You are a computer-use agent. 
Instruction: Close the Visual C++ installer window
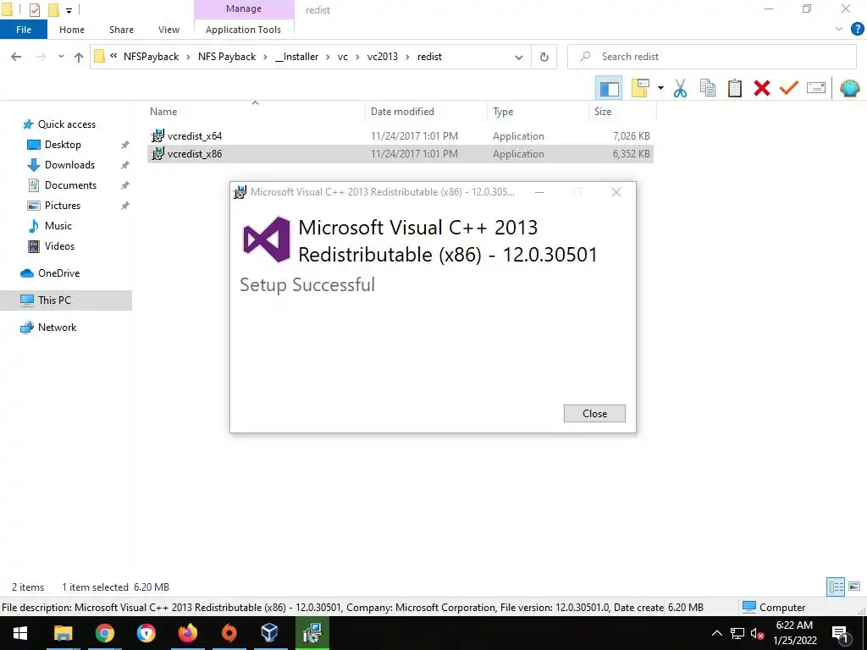click(x=616, y=192)
